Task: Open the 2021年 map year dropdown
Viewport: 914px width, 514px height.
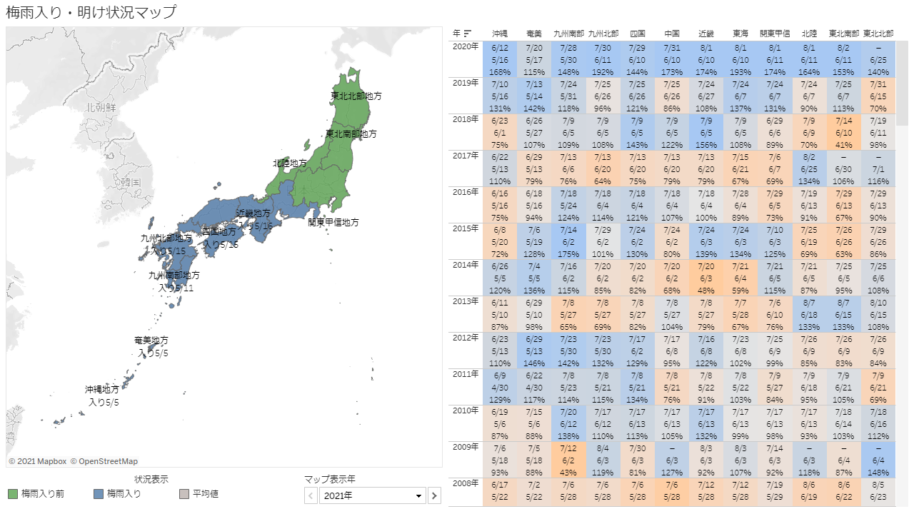Action: (372, 495)
